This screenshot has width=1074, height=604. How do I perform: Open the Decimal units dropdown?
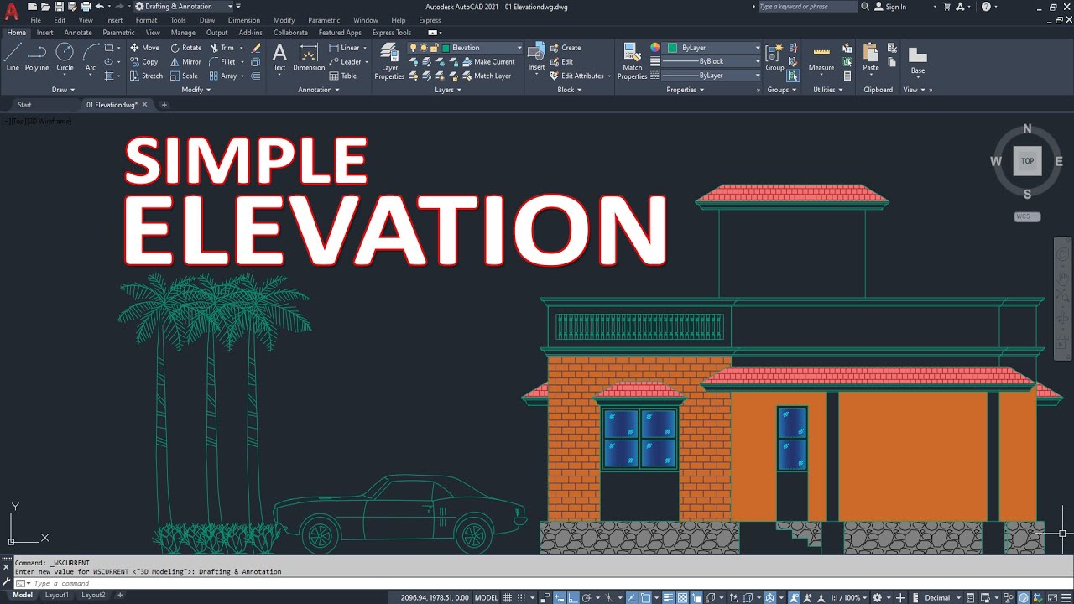[x=941, y=597]
